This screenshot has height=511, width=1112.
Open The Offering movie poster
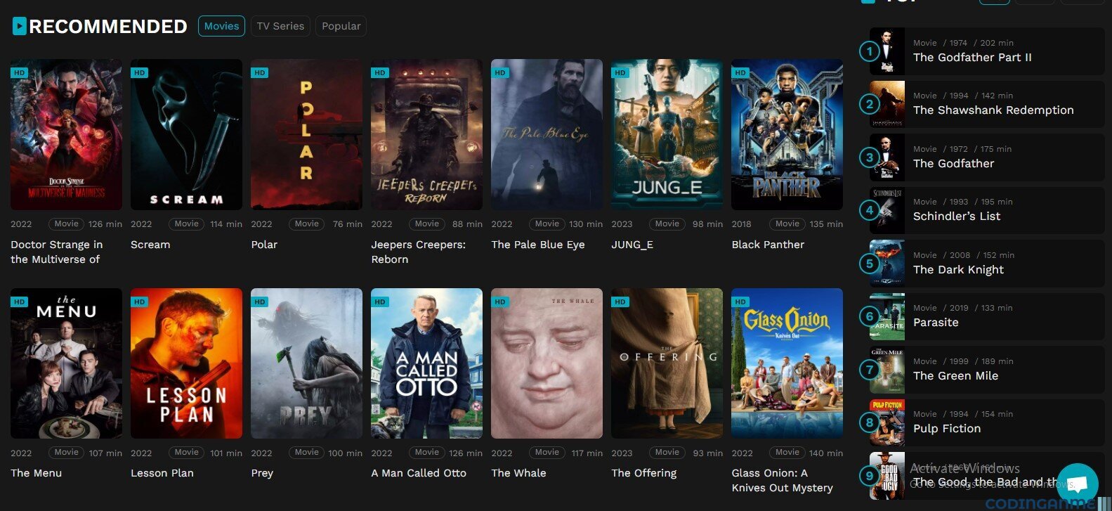(x=667, y=363)
